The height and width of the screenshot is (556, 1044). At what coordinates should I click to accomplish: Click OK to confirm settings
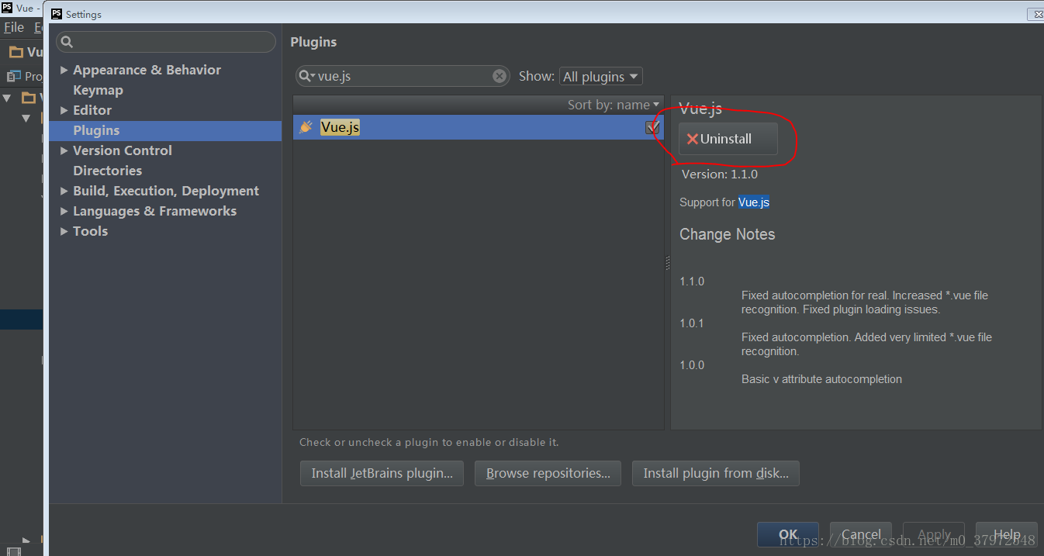click(788, 534)
